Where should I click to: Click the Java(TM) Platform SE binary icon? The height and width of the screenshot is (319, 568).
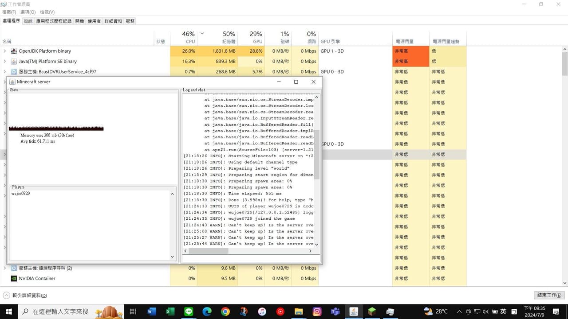coord(14,61)
